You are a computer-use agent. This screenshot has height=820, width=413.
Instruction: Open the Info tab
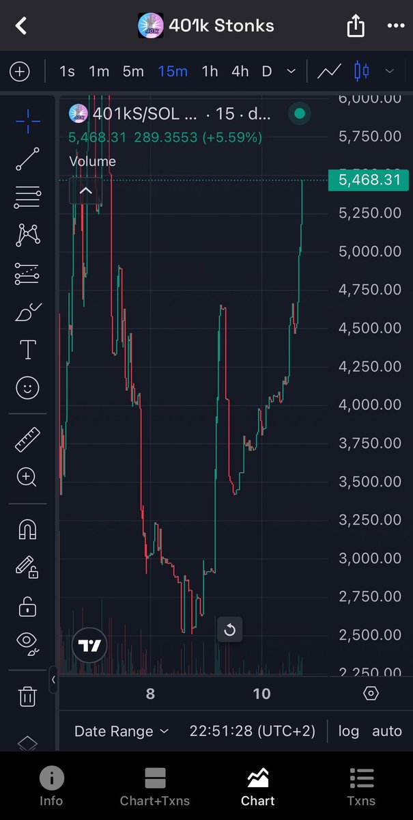51,786
